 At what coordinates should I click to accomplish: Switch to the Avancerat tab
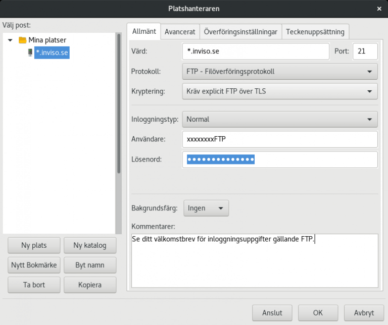[180, 31]
